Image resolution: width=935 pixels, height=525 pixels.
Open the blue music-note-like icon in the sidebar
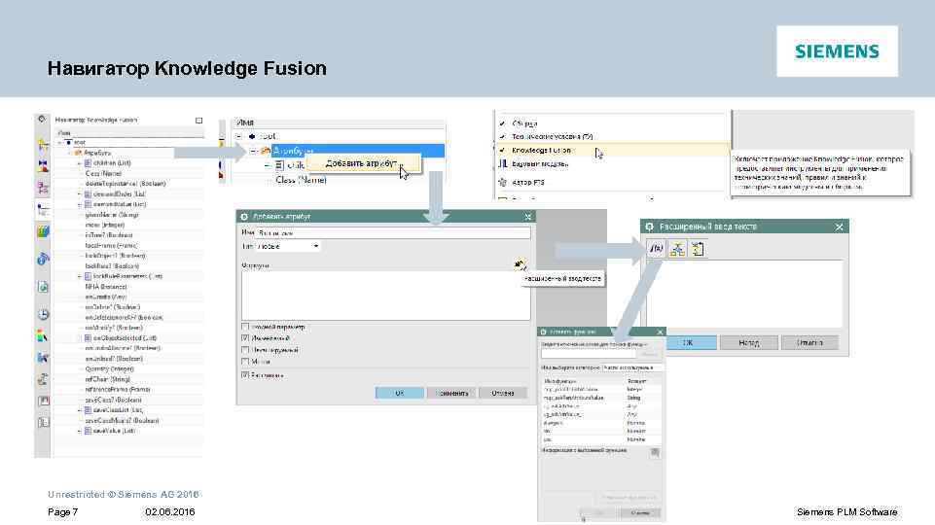click(x=43, y=259)
